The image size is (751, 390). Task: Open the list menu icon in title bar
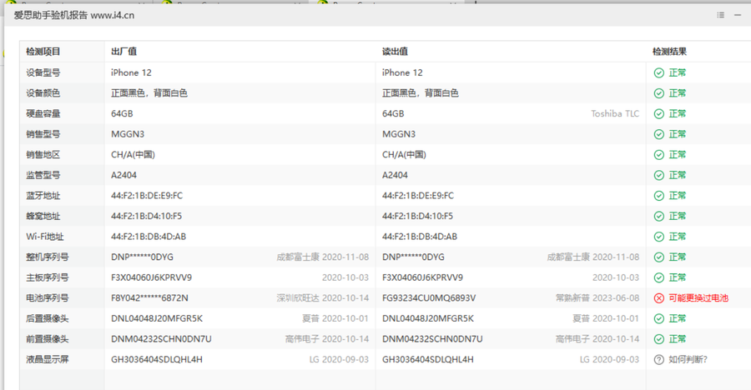point(720,15)
